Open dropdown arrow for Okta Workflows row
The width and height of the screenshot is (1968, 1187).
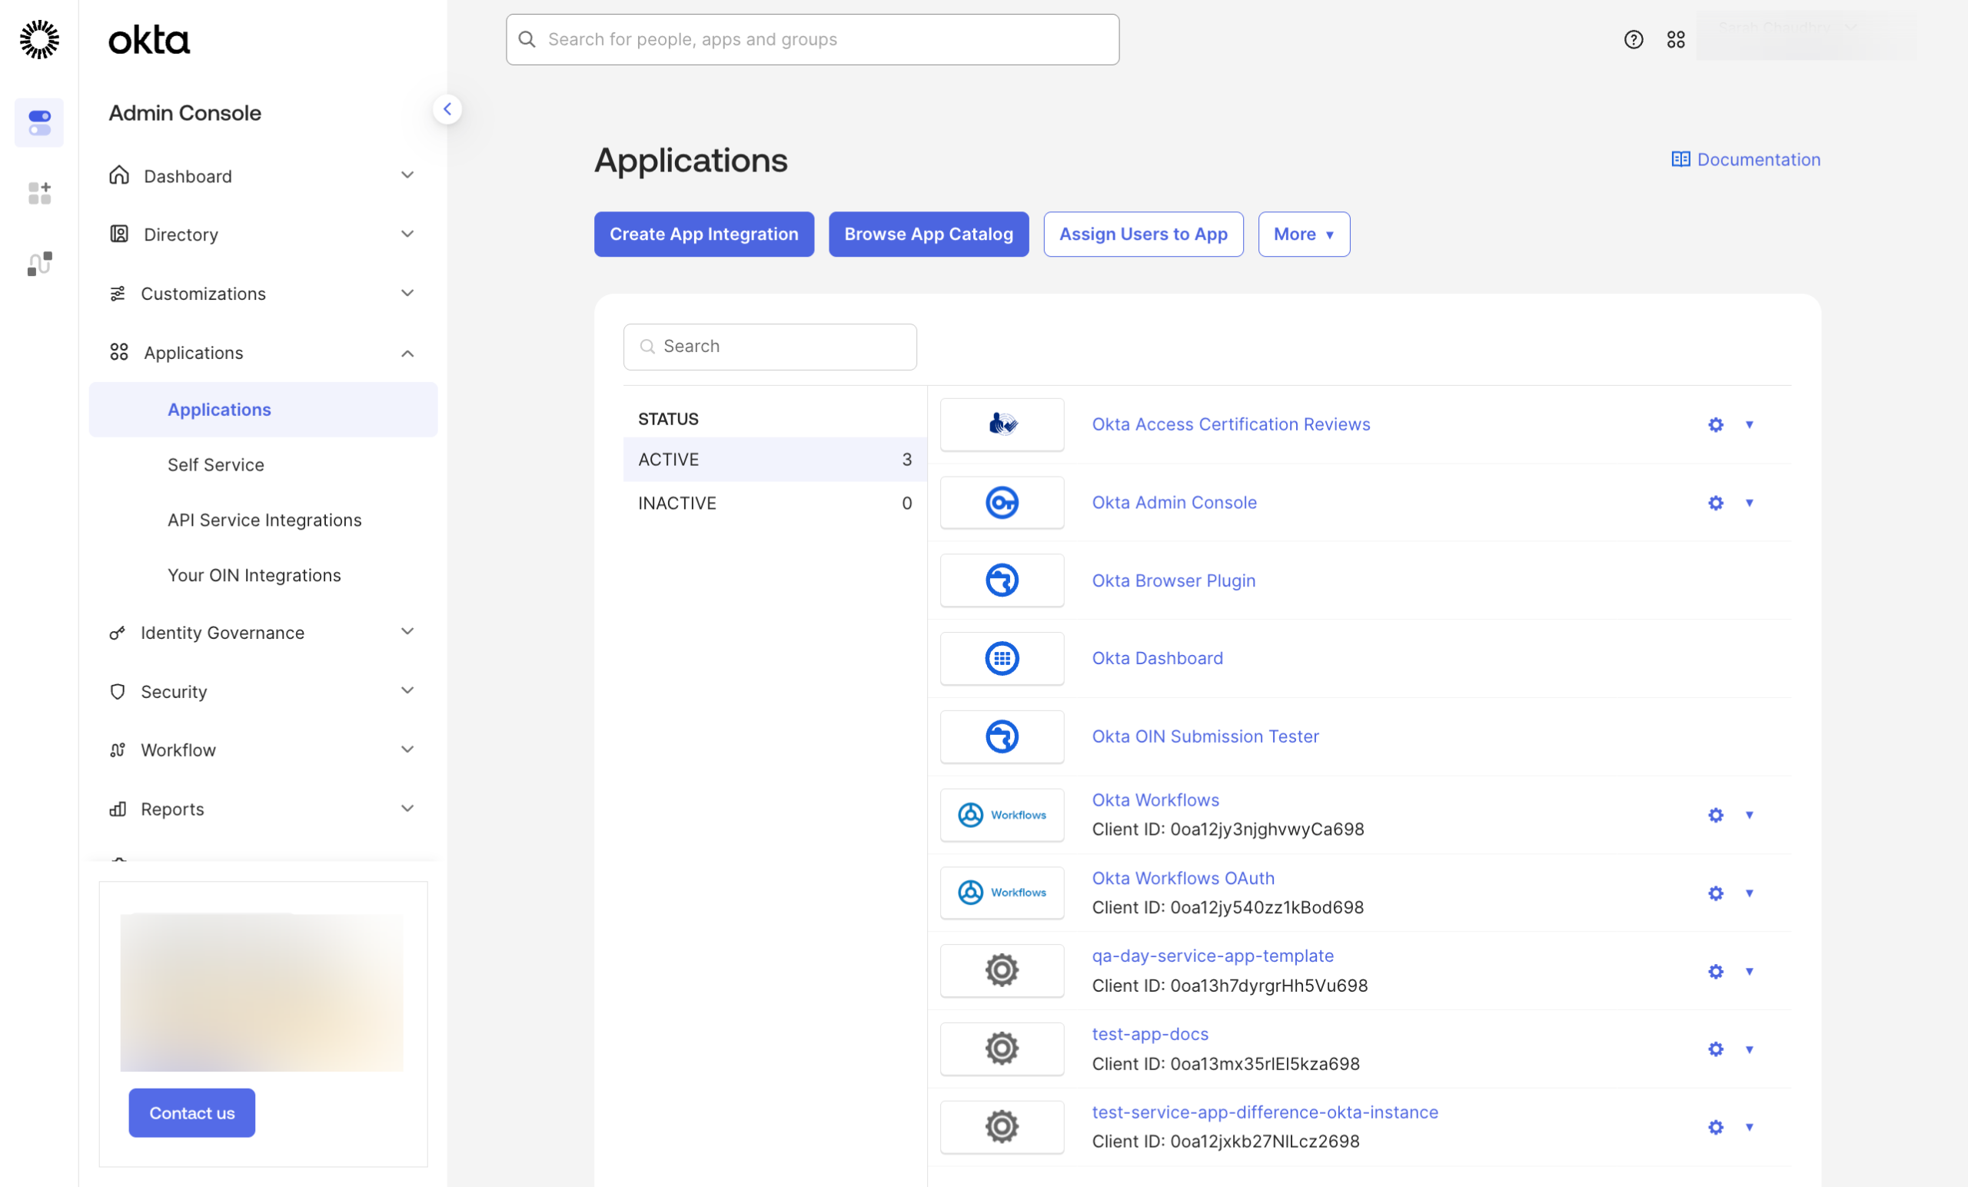pyautogui.click(x=1748, y=815)
